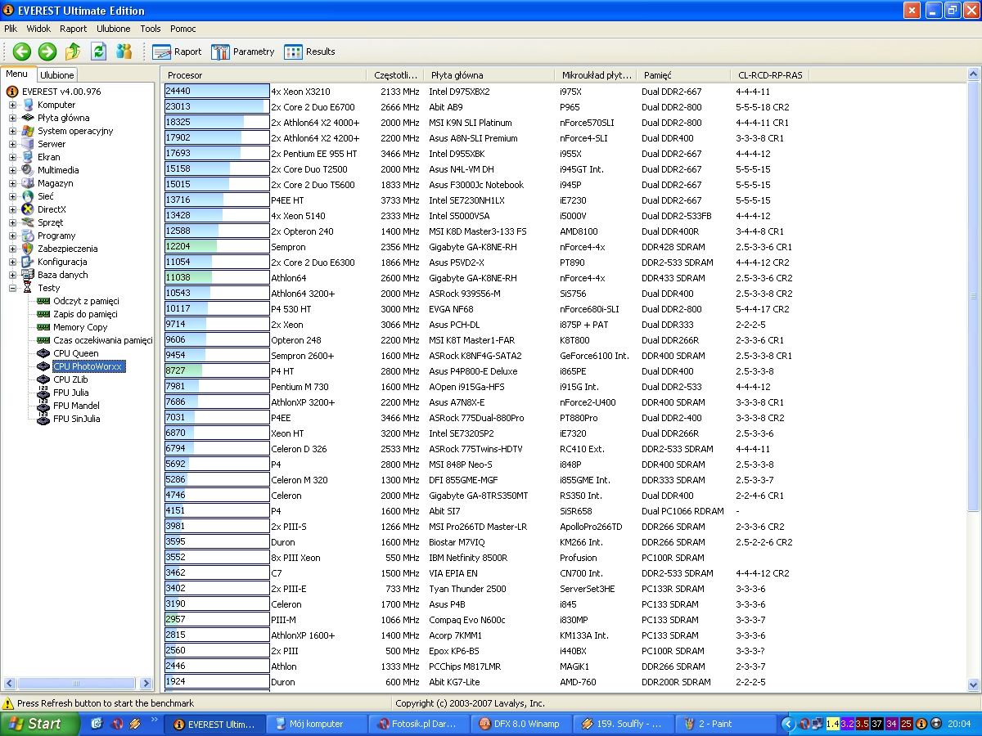The height and width of the screenshot is (736, 982).
Task: Open Parametry from the toolbar
Action: [x=243, y=52]
